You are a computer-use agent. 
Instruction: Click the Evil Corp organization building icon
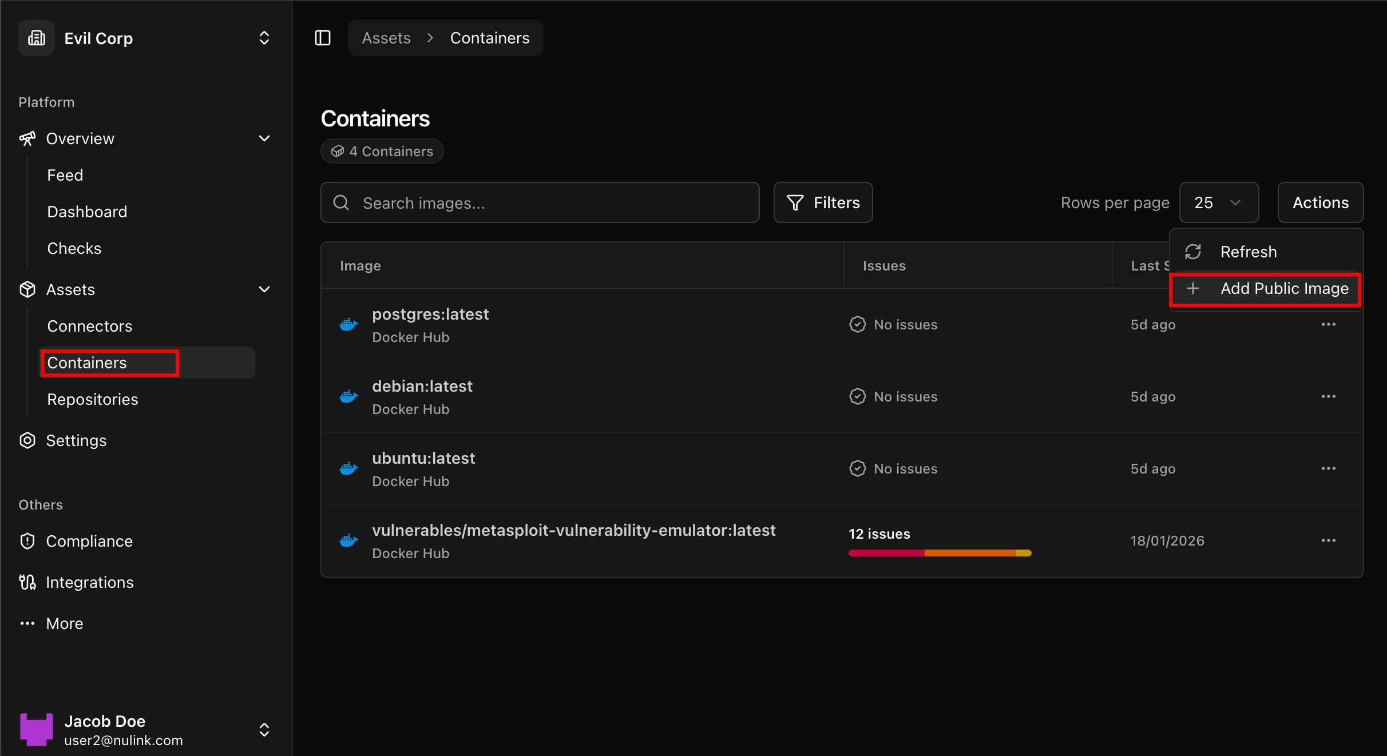click(36, 38)
